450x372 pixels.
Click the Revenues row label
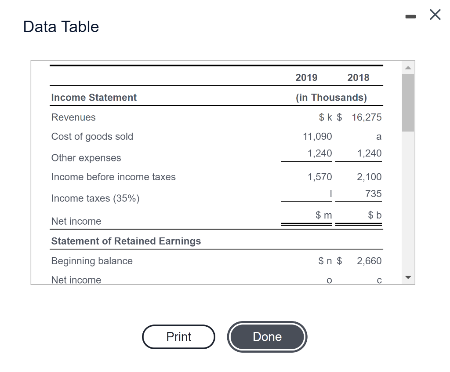click(73, 117)
